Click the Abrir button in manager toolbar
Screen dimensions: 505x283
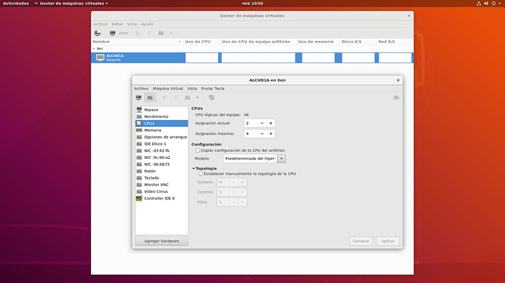119,33
